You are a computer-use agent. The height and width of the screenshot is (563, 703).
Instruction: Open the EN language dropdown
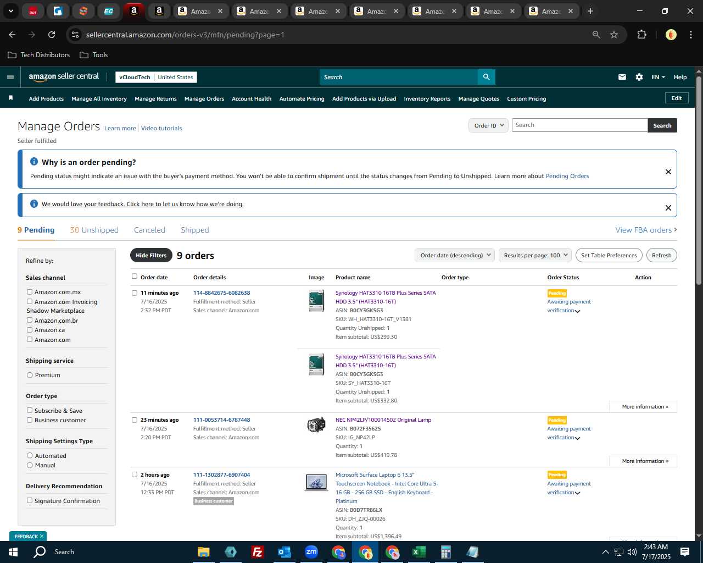click(658, 77)
